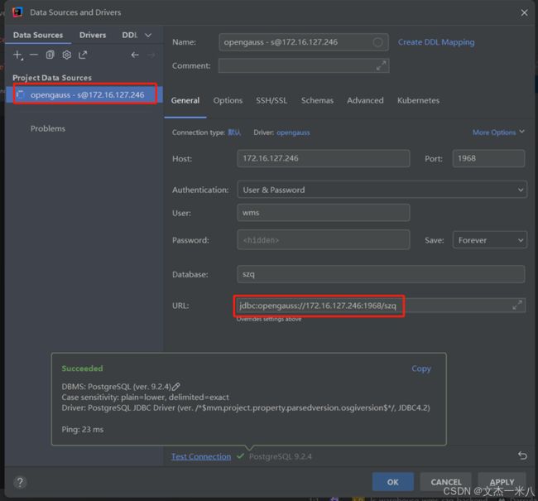Go forward with the right arrow icon
The image size is (538, 501).
[x=151, y=55]
